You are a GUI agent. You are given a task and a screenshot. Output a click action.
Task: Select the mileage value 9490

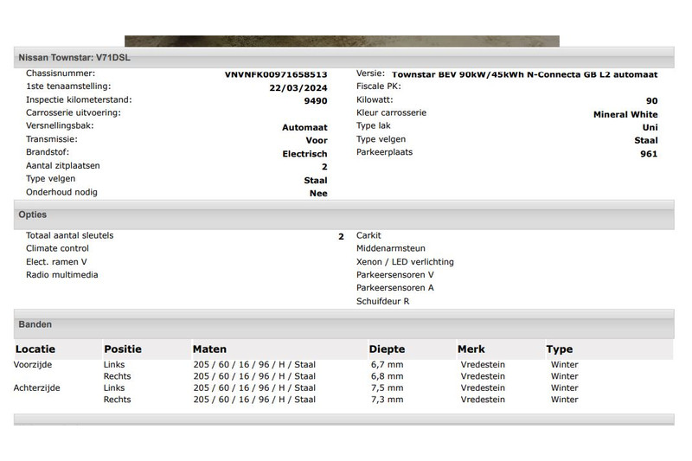(316, 100)
